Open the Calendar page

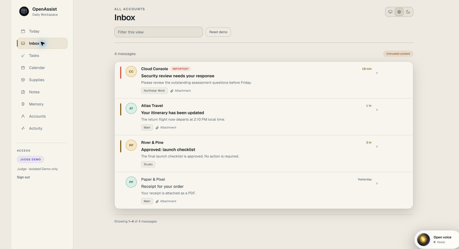(x=42, y=68)
